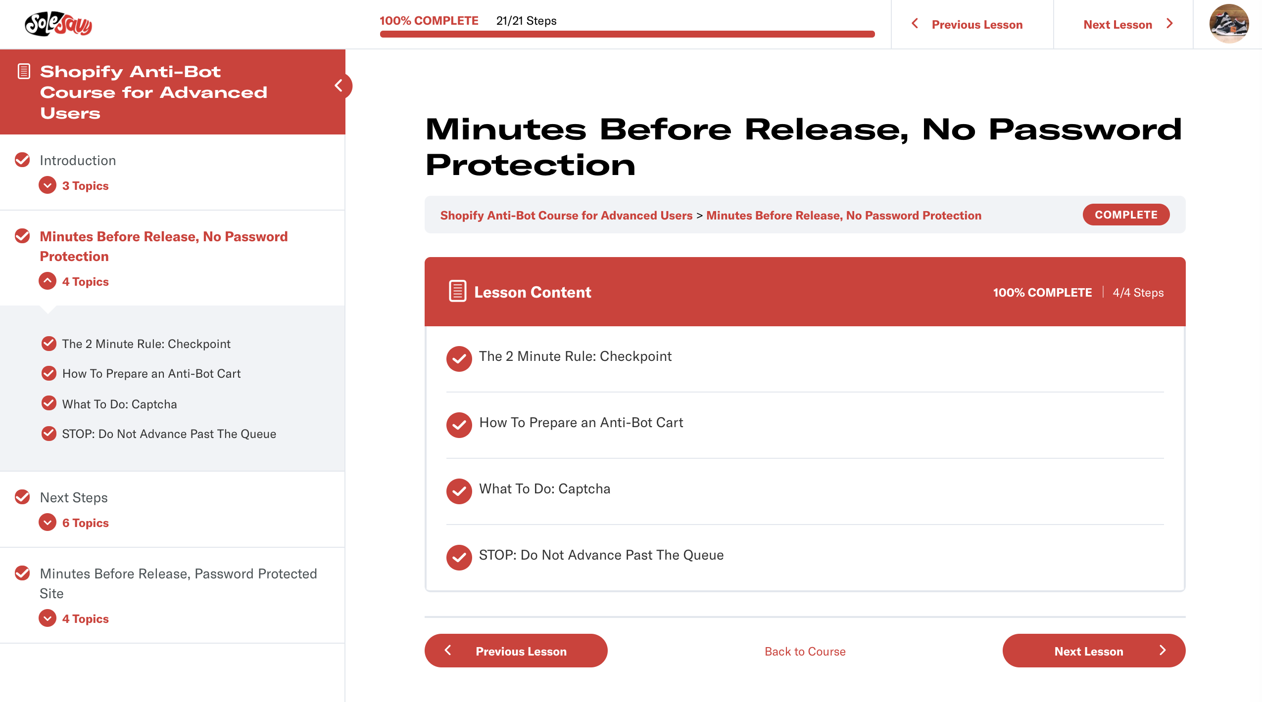
Task: Open sidebar topic What To Do: Captcha
Action: coord(119,404)
